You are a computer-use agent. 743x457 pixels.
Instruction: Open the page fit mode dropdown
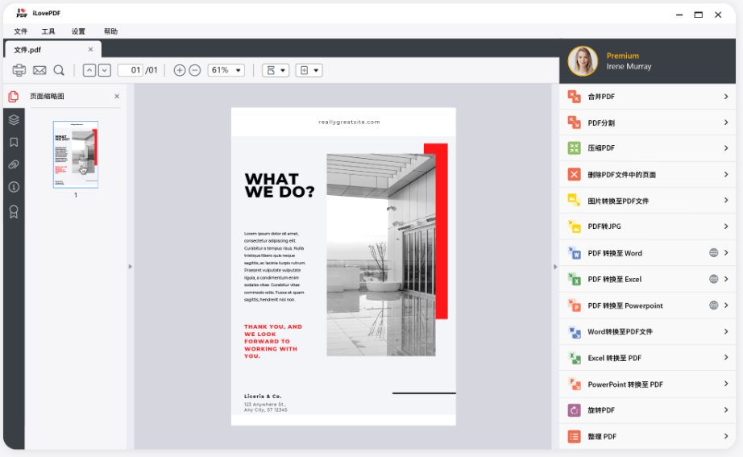[x=309, y=70]
